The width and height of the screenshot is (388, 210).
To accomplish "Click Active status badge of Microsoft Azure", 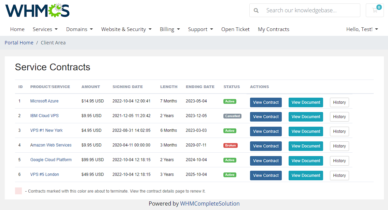I will pos(230,101).
